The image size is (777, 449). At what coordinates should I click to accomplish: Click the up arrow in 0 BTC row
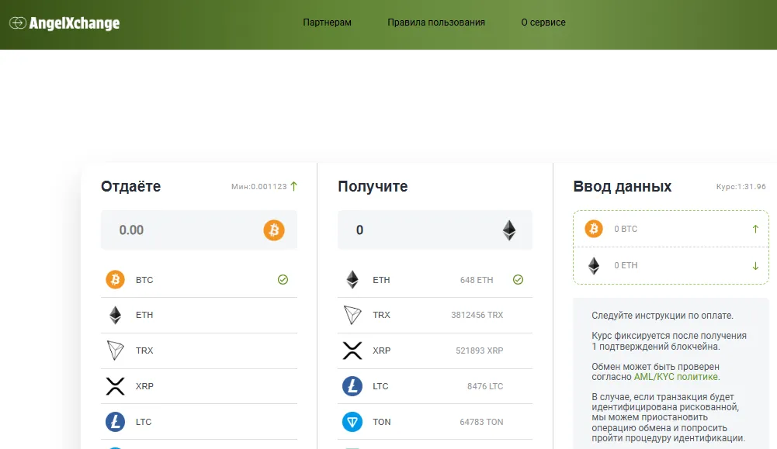pyautogui.click(x=755, y=229)
